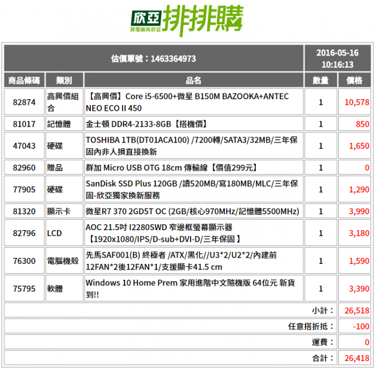The image size is (380, 370).
Task: Select price 1,650
Action: click(x=359, y=146)
